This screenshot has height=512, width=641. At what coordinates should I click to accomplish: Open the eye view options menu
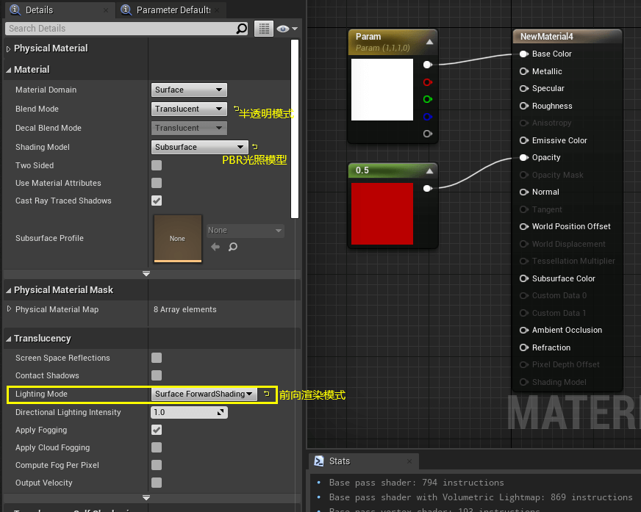(x=287, y=29)
